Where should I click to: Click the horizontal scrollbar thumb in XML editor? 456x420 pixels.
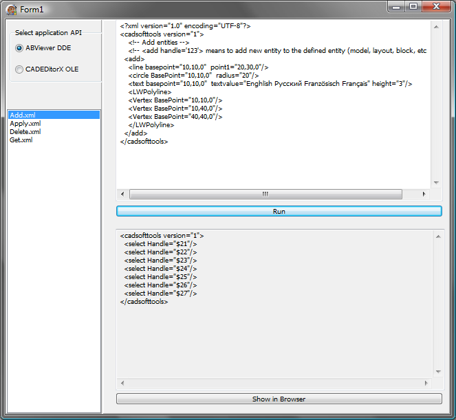265,194
